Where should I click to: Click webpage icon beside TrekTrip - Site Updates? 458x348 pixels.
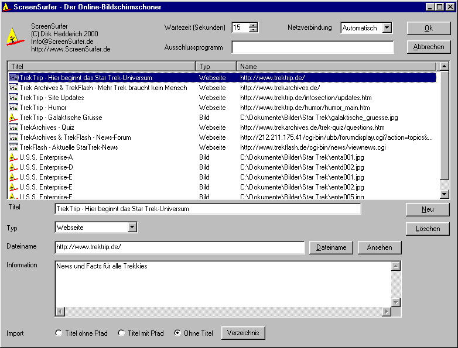pos(13,98)
